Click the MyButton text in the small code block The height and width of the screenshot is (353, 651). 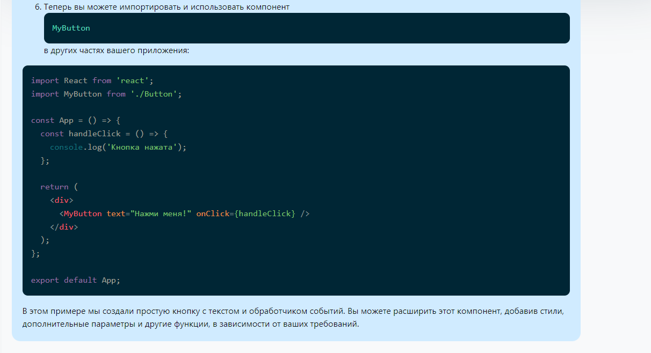click(x=71, y=28)
